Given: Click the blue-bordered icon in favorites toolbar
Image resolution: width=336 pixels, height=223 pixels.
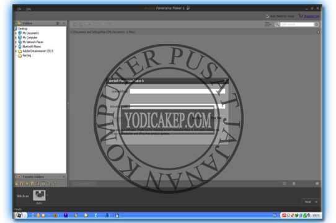Looking at the screenshot, I should 43,183.
